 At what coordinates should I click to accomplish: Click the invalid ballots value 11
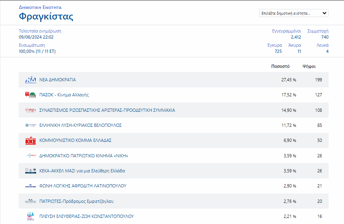(299, 51)
